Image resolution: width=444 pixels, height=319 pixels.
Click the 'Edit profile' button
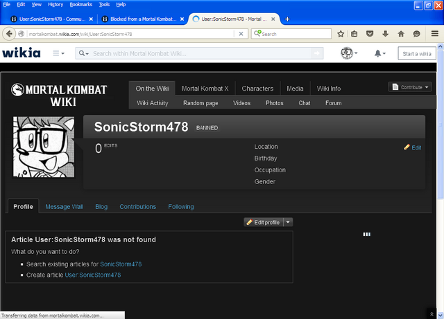264,222
